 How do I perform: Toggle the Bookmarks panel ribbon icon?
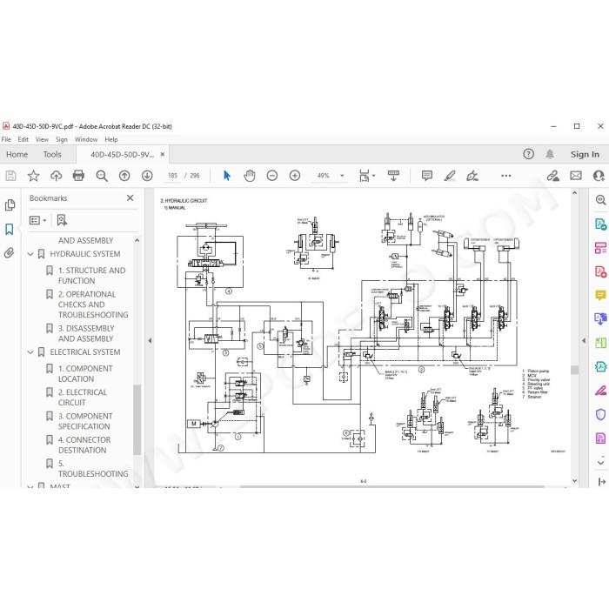pyautogui.click(x=10, y=229)
